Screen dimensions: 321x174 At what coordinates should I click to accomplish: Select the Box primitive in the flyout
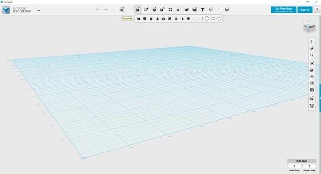[x=138, y=18]
